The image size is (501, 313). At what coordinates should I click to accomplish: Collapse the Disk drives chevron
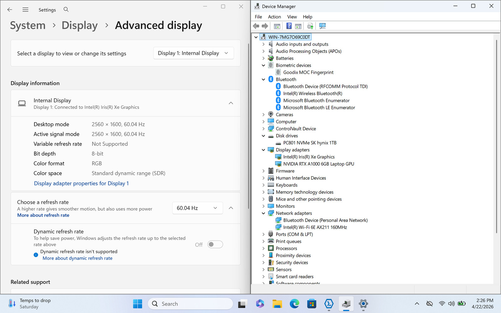tap(263, 136)
